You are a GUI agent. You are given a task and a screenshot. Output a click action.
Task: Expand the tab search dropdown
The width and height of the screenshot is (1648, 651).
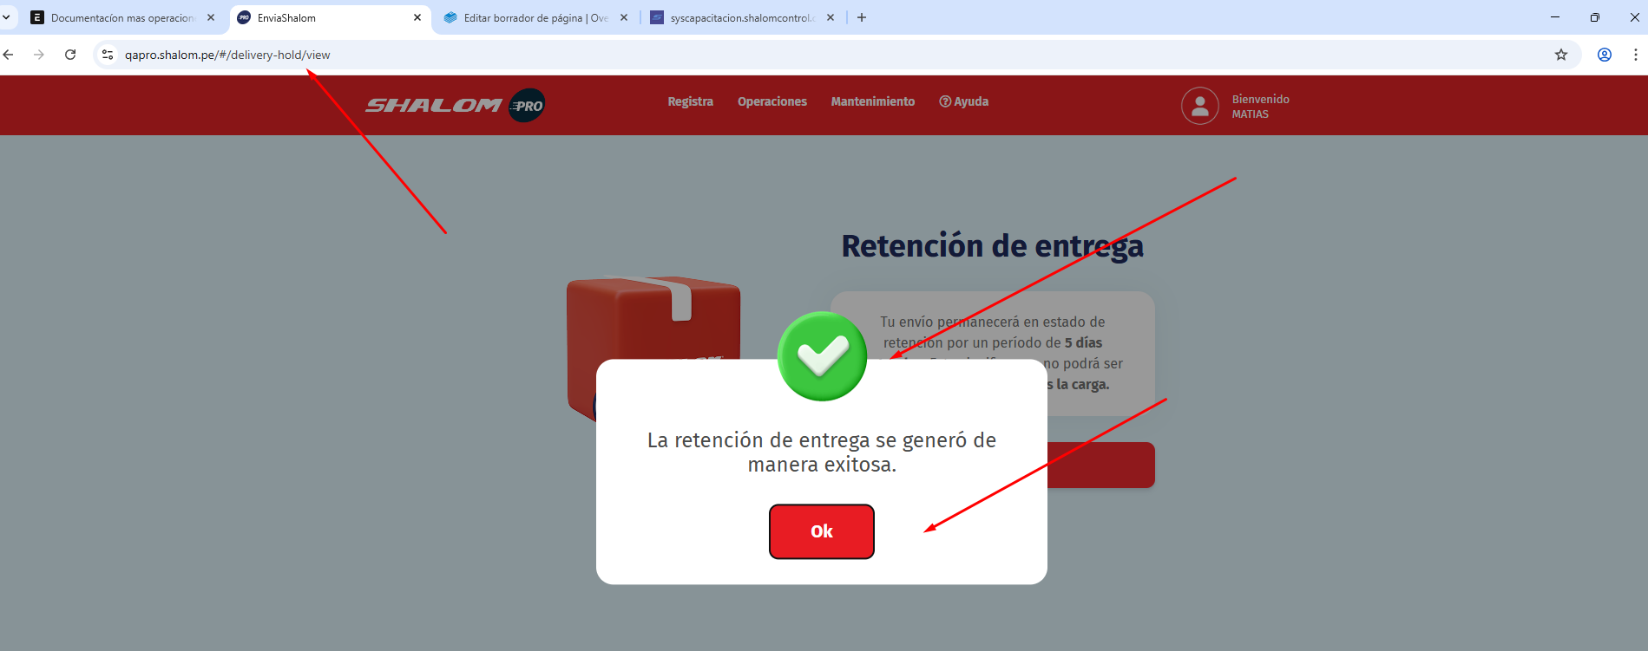[7, 17]
